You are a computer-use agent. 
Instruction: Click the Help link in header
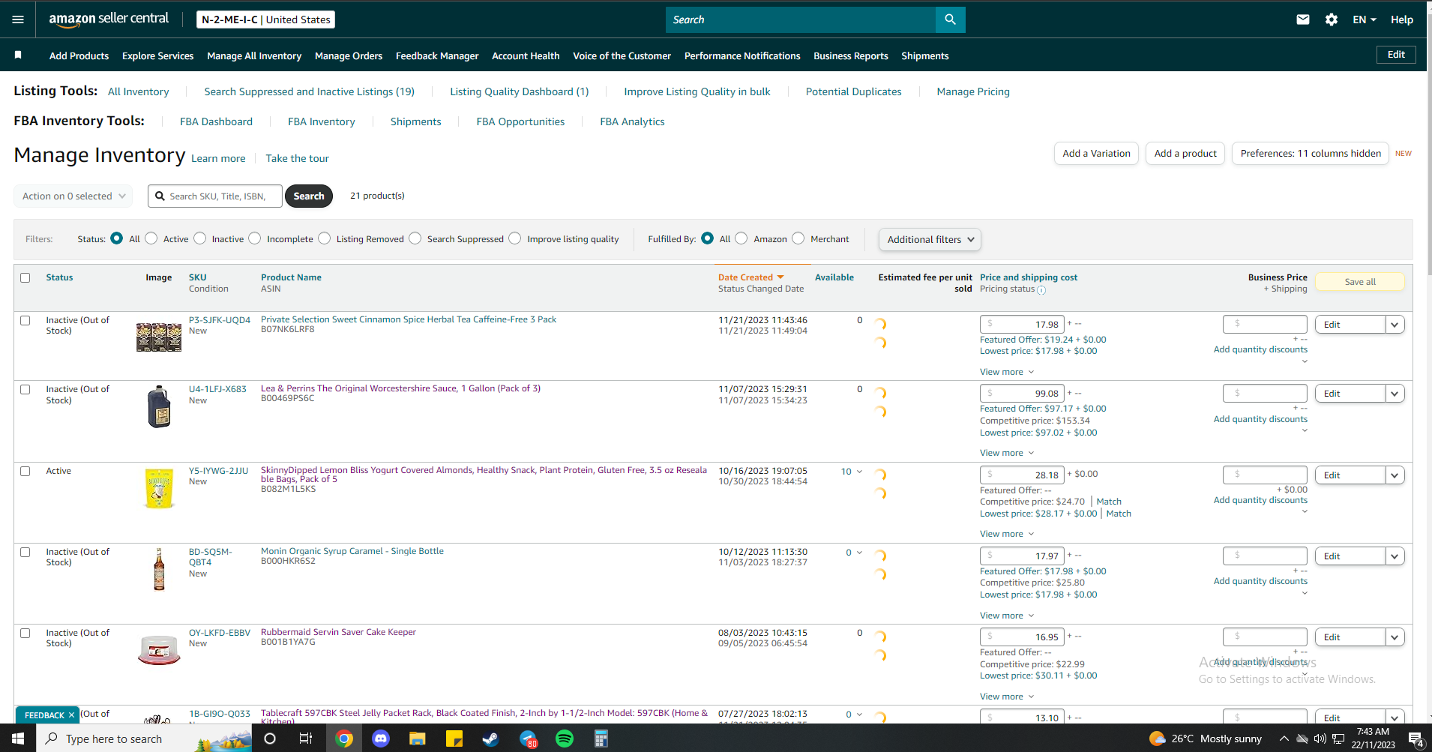pyautogui.click(x=1402, y=19)
